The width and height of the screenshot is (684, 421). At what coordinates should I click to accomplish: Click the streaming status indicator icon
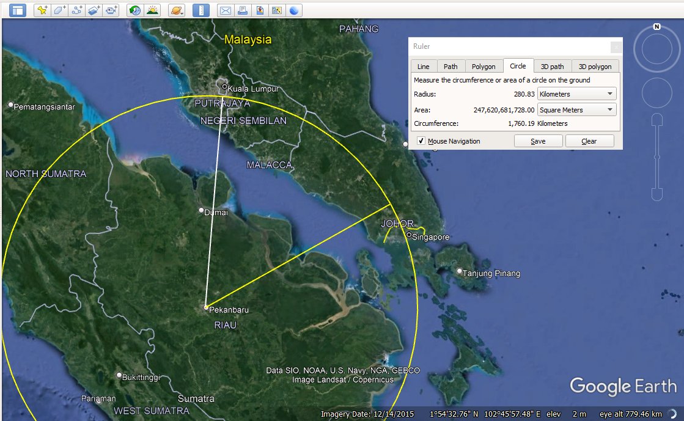[x=672, y=413]
